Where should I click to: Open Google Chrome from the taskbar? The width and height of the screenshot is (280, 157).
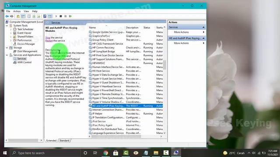click(x=105, y=153)
